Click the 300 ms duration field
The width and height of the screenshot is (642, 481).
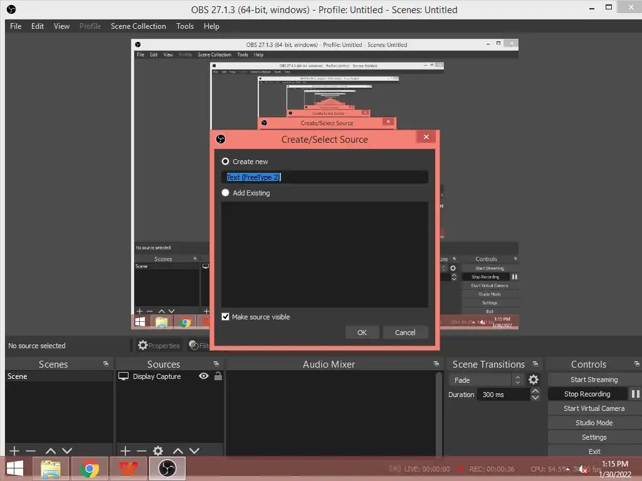(503, 395)
